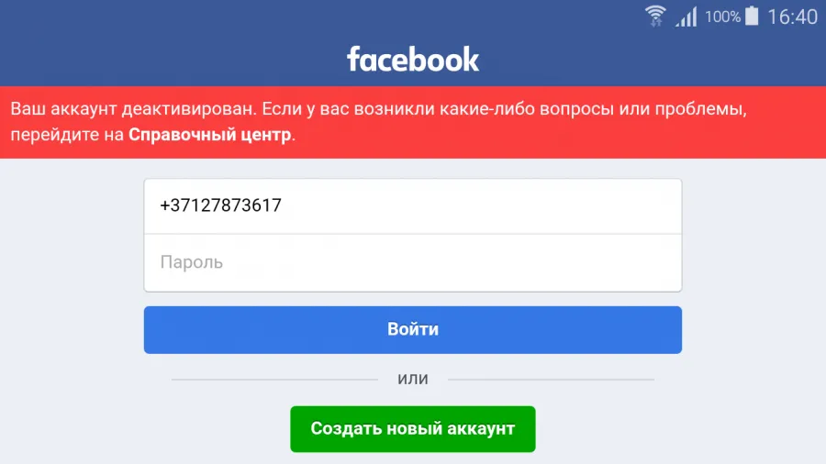Tap the Wi-Fi status icon
The width and height of the screenshot is (826, 464).
pyautogui.click(x=655, y=16)
